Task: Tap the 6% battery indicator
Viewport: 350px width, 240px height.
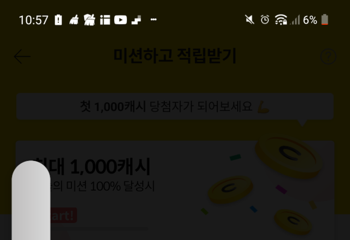Action: click(x=316, y=20)
